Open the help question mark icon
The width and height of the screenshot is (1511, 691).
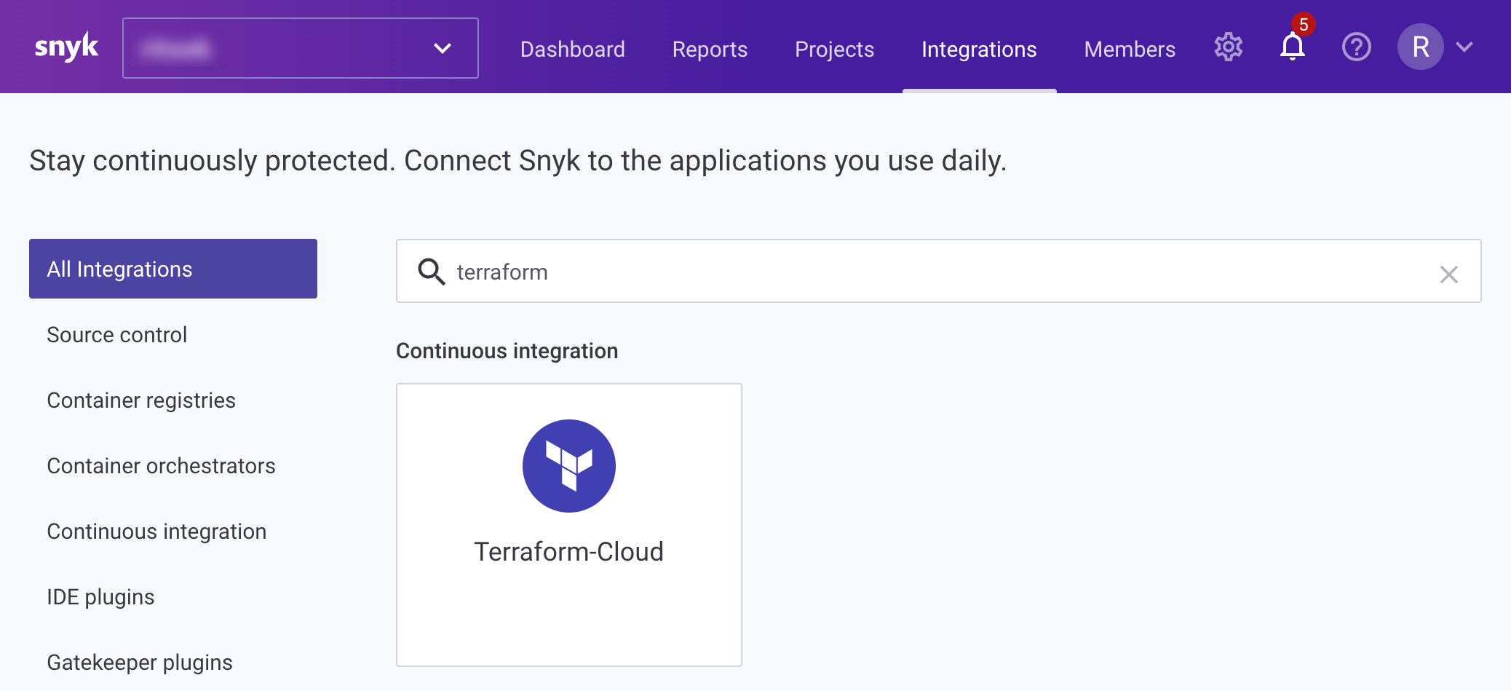click(x=1356, y=47)
